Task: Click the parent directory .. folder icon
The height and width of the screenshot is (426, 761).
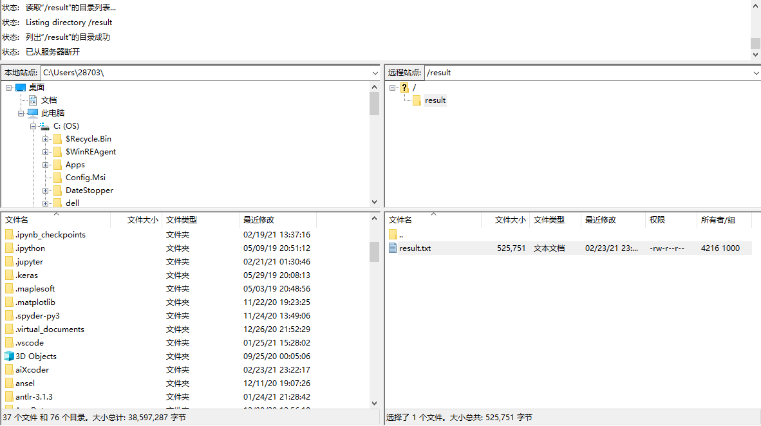Action: pyautogui.click(x=393, y=235)
